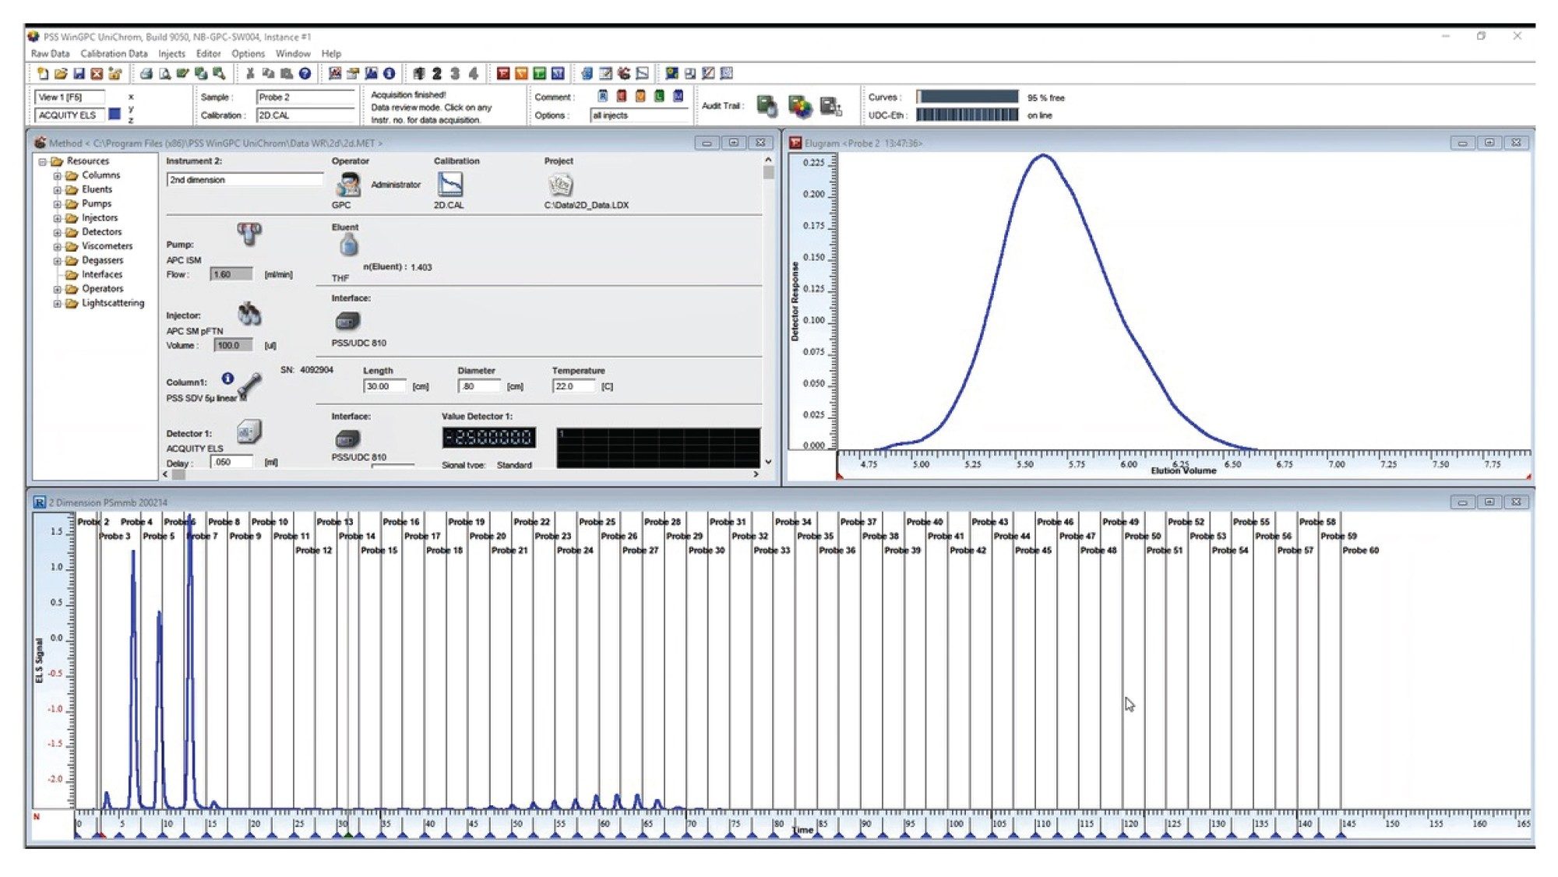1558x877 pixels.
Task: Expand the Viscometers tree node
Action: (57, 246)
